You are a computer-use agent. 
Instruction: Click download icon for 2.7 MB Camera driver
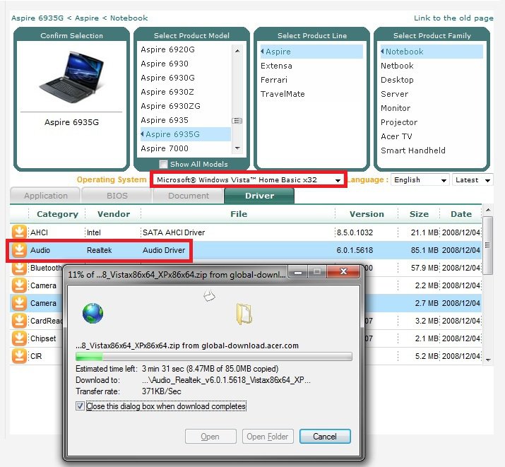(19, 303)
